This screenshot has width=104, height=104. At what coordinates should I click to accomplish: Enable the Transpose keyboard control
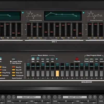pyautogui.click(x=14, y=75)
